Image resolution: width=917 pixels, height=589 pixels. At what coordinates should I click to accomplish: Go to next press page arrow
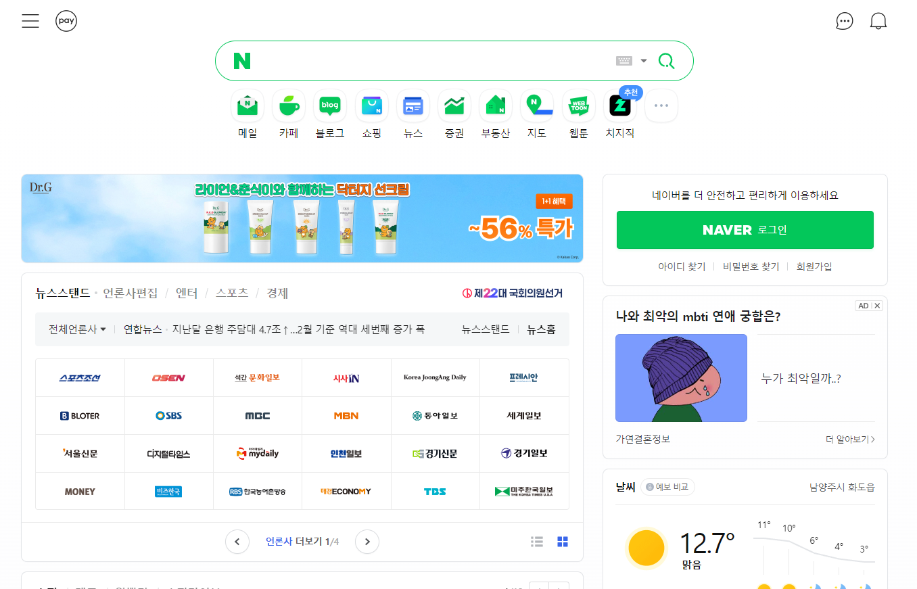click(x=367, y=541)
